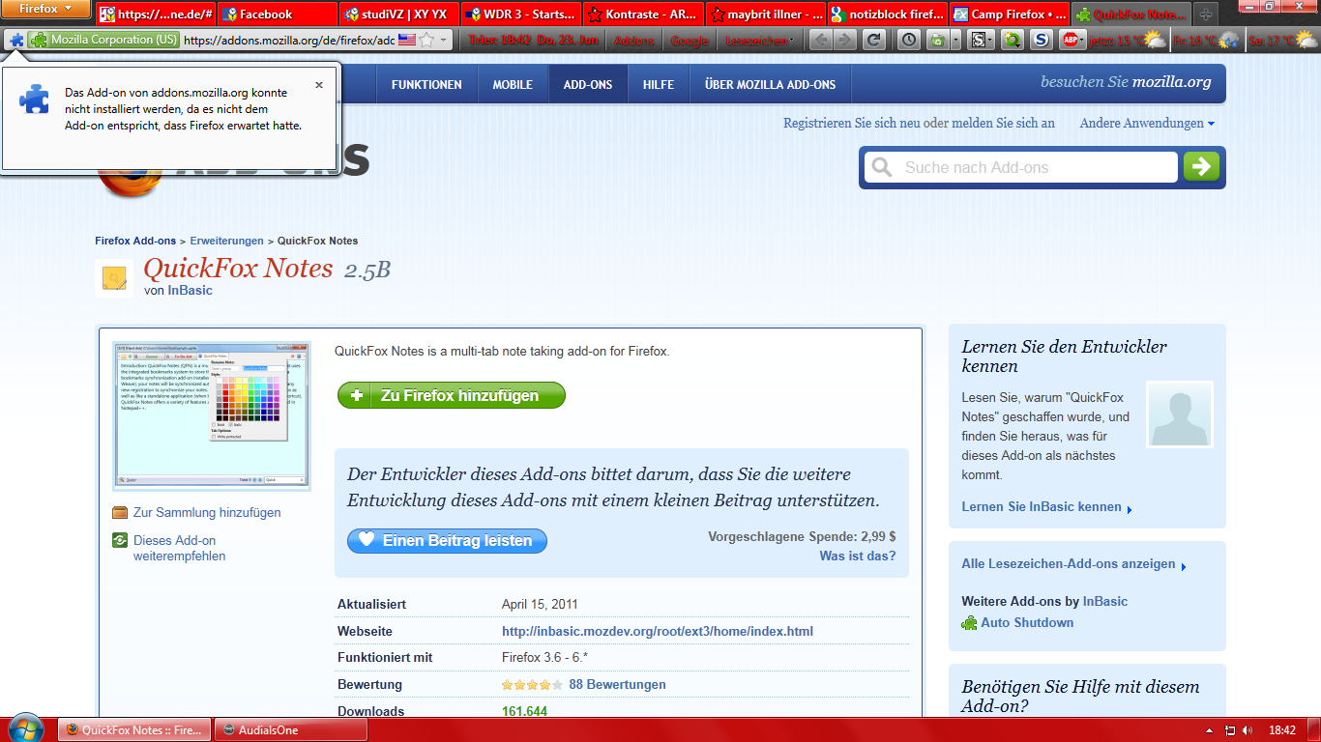Click the 'Registrieren Sie sich neu' link

(x=852, y=123)
